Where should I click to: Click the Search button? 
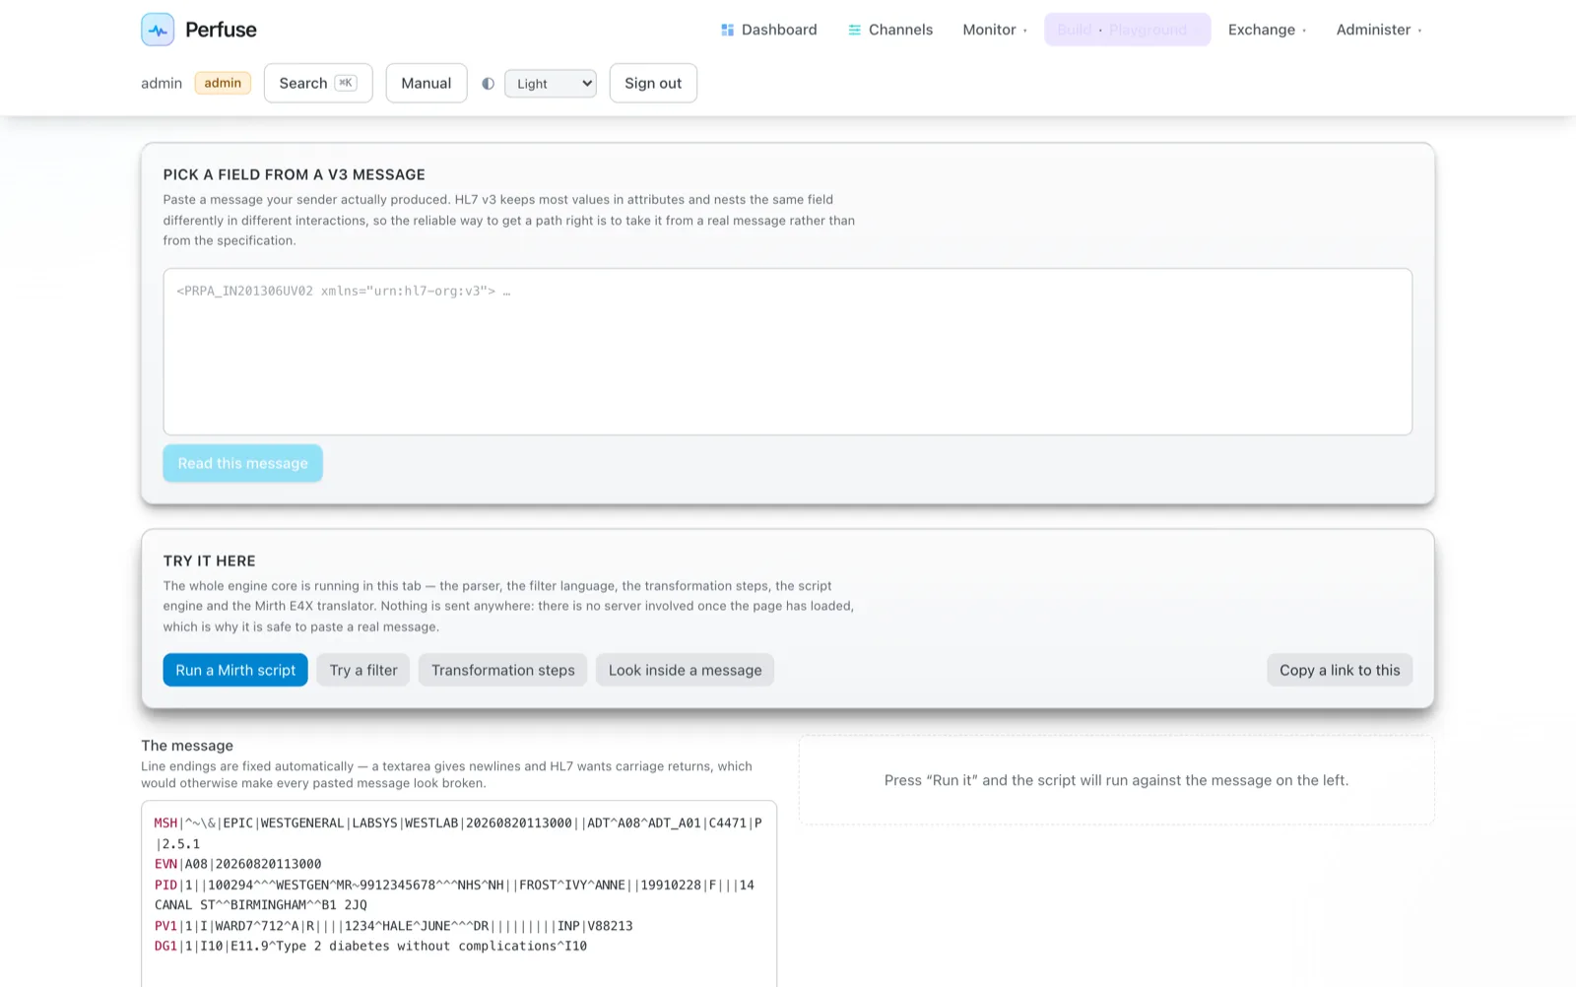pyautogui.click(x=318, y=83)
